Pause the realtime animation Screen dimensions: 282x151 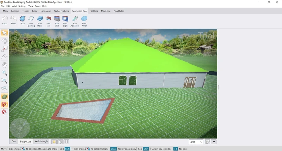(x=66, y=142)
